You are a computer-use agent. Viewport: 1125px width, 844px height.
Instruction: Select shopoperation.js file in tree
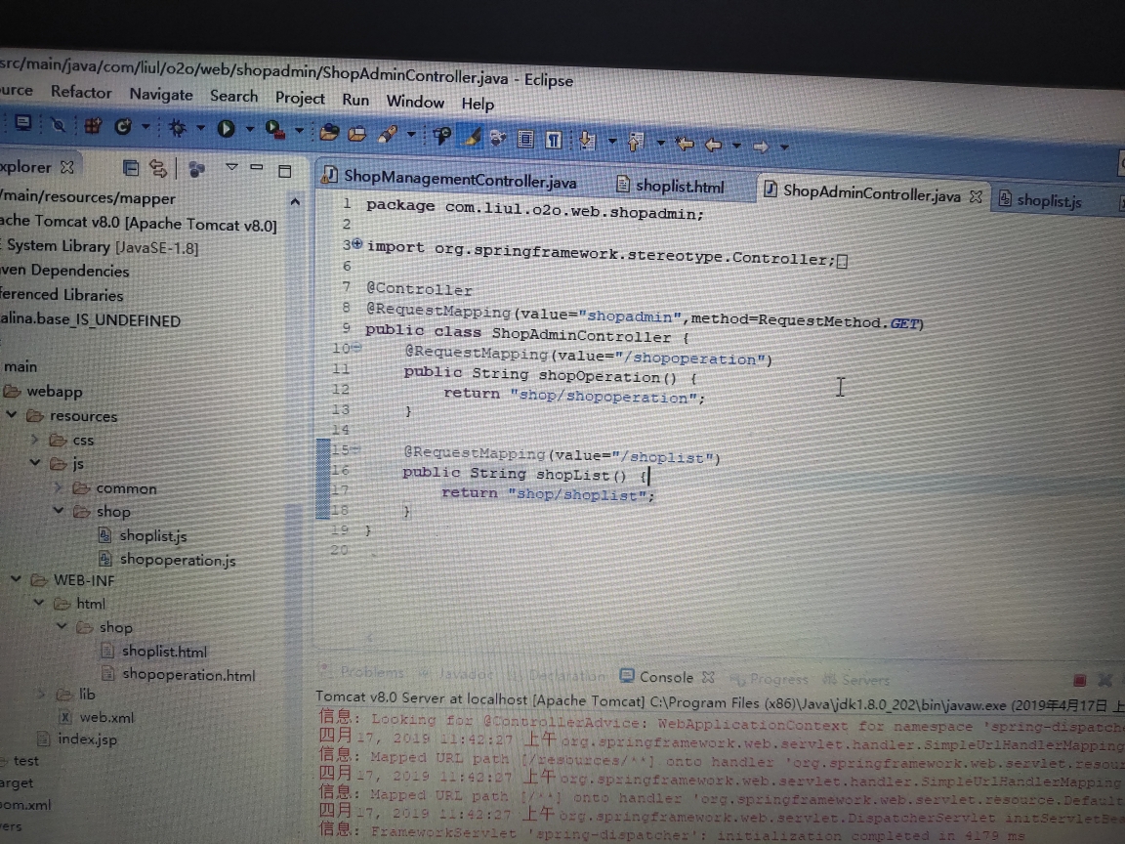pos(167,559)
